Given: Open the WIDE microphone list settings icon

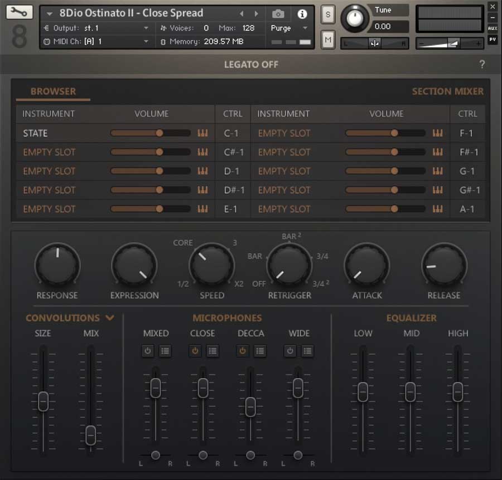Looking at the screenshot, I should (307, 351).
